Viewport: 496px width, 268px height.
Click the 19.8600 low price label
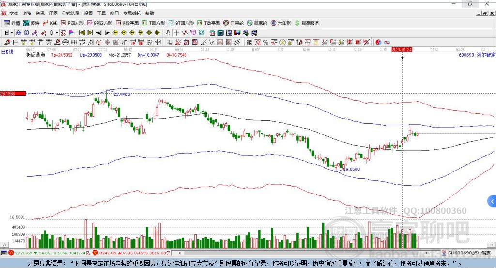point(352,169)
